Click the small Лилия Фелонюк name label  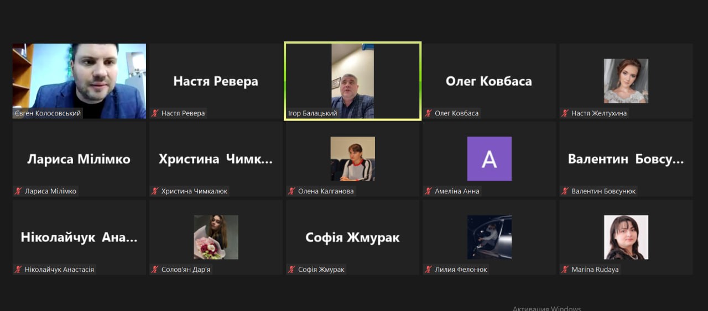(461, 270)
